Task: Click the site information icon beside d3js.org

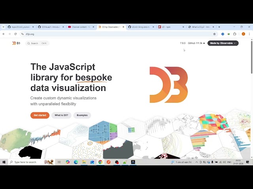Action: tap(23, 34)
